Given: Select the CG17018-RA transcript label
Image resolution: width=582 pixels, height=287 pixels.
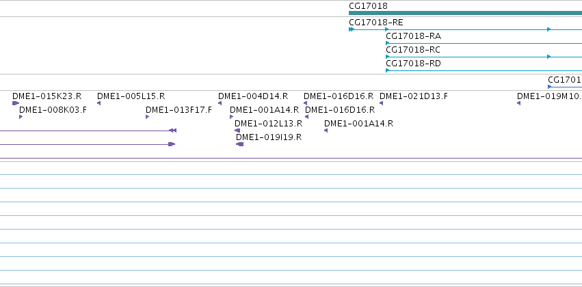Looking at the screenshot, I should coord(414,36).
